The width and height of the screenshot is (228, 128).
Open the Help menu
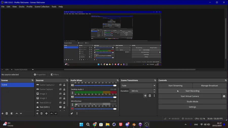pos(61,7)
